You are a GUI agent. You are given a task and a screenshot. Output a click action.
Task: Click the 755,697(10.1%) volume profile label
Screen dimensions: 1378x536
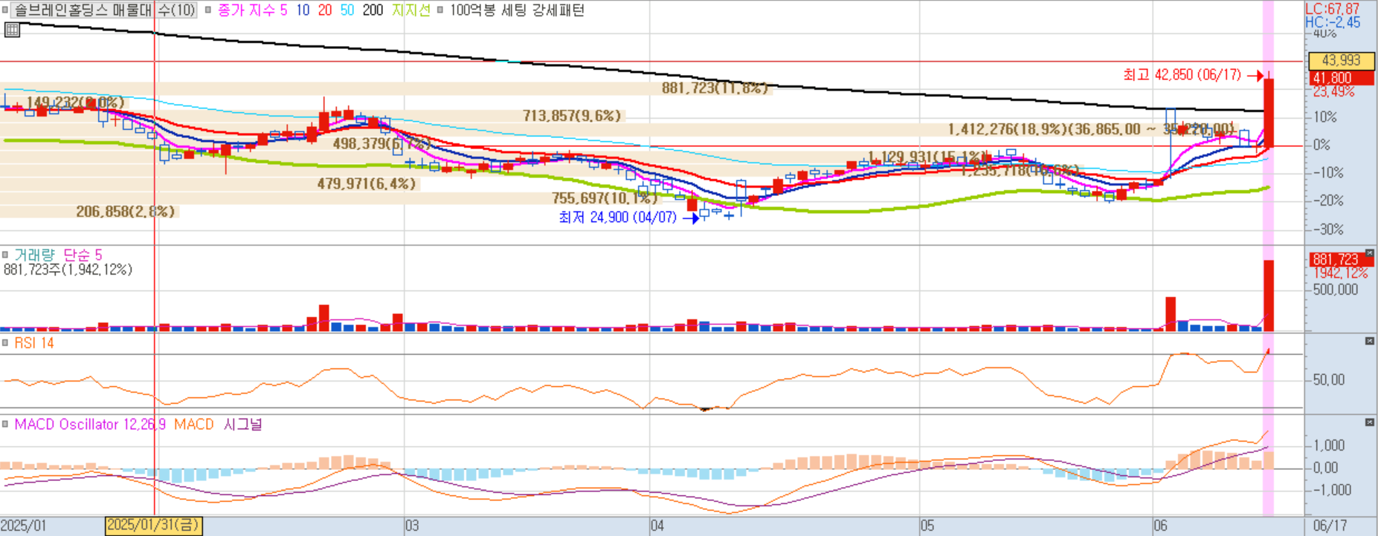coord(605,198)
